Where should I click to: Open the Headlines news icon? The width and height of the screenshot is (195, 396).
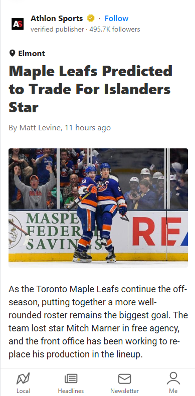coord(71,379)
